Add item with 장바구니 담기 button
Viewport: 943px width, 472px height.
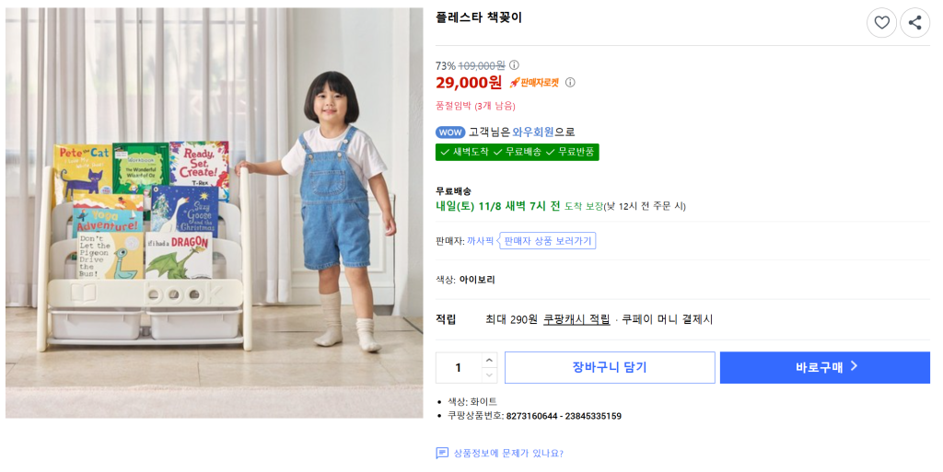click(x=610, y=368)
